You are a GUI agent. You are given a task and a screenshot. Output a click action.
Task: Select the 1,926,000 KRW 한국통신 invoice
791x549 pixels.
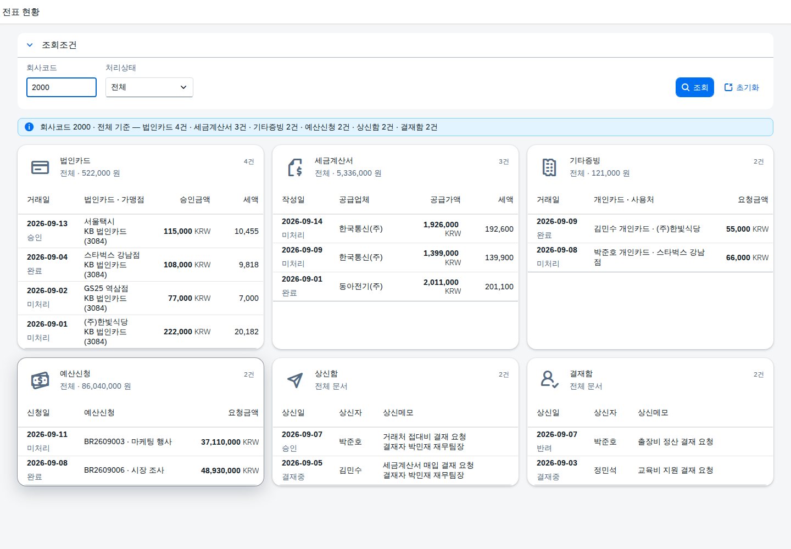pyautogui.click(x=396, y=229)
